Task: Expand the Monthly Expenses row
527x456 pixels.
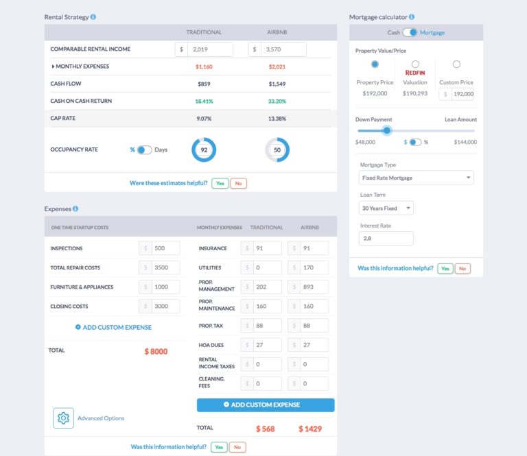Action: pyautogui.click(x=54, y=67)
